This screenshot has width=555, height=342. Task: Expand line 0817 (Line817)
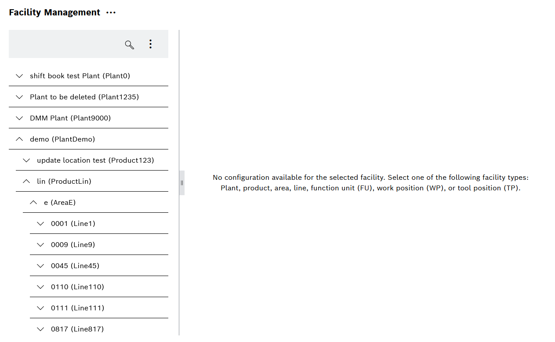pyautogui.click(x=40, y=329)
